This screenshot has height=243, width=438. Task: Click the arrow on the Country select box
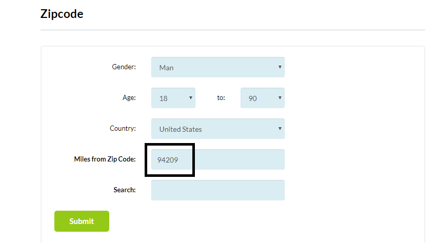tap(280, 129)
